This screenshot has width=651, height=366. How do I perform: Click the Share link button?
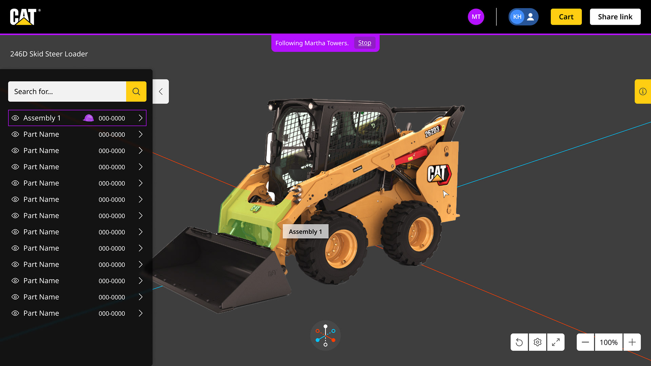click(x=615, y=17)
